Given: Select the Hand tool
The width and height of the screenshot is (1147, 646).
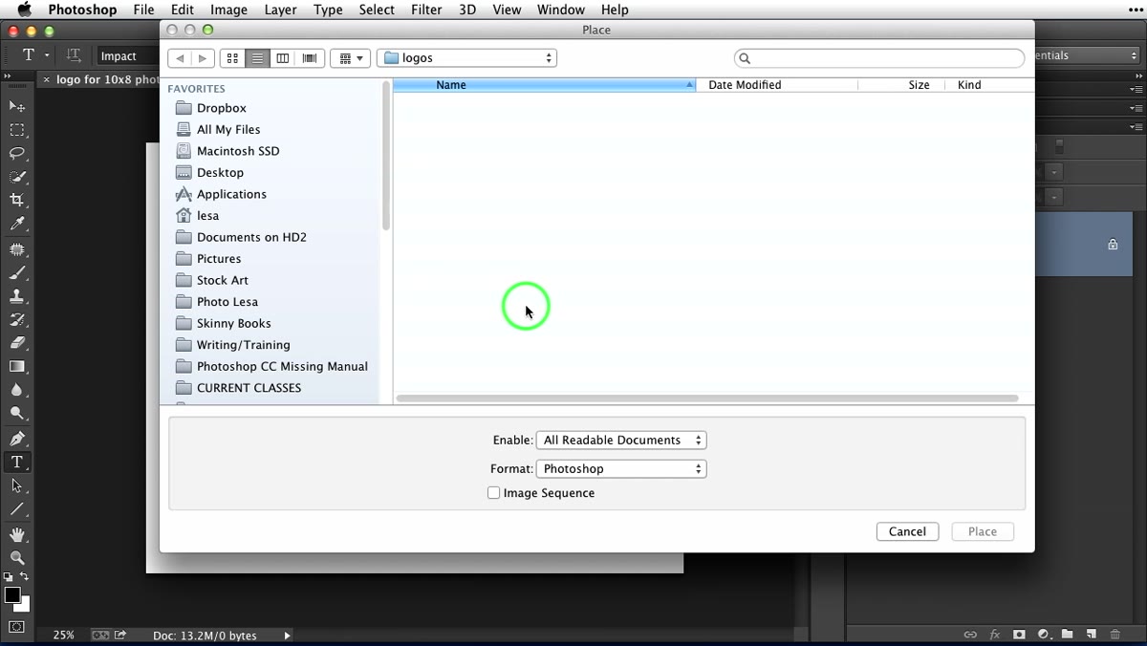Looking at the screenshot, I should [x=17, y=535].
